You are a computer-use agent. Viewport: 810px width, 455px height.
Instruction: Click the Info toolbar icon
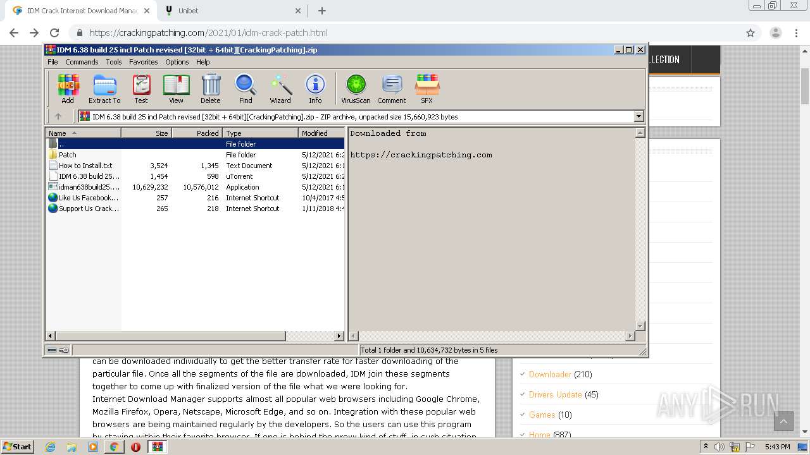[x=315, y=88]
